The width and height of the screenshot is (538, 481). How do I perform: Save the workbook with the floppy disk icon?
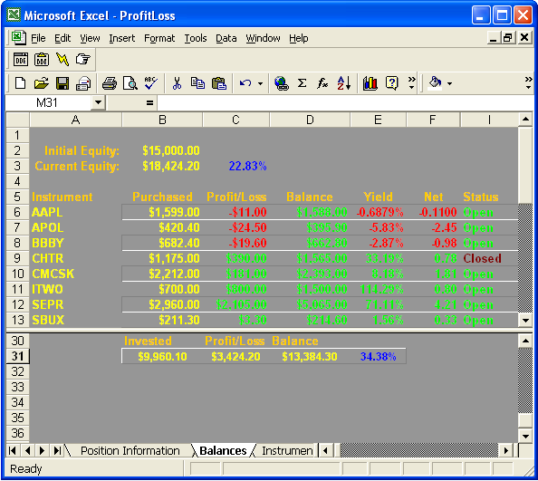pos(62,83)
